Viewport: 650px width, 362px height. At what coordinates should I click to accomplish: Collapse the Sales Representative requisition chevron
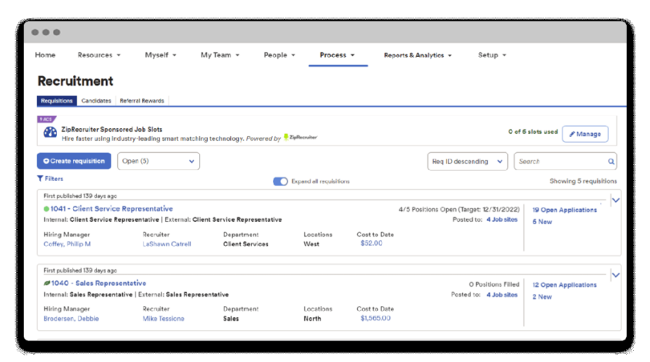coord(615,275)
